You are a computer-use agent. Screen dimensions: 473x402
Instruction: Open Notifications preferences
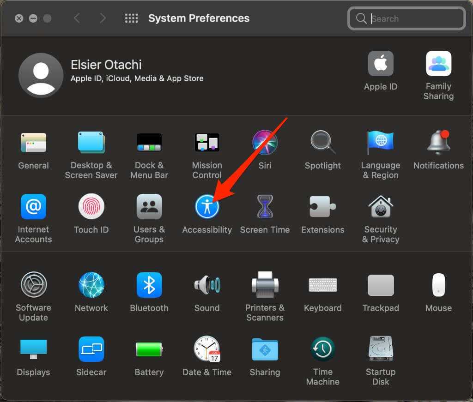438,143
